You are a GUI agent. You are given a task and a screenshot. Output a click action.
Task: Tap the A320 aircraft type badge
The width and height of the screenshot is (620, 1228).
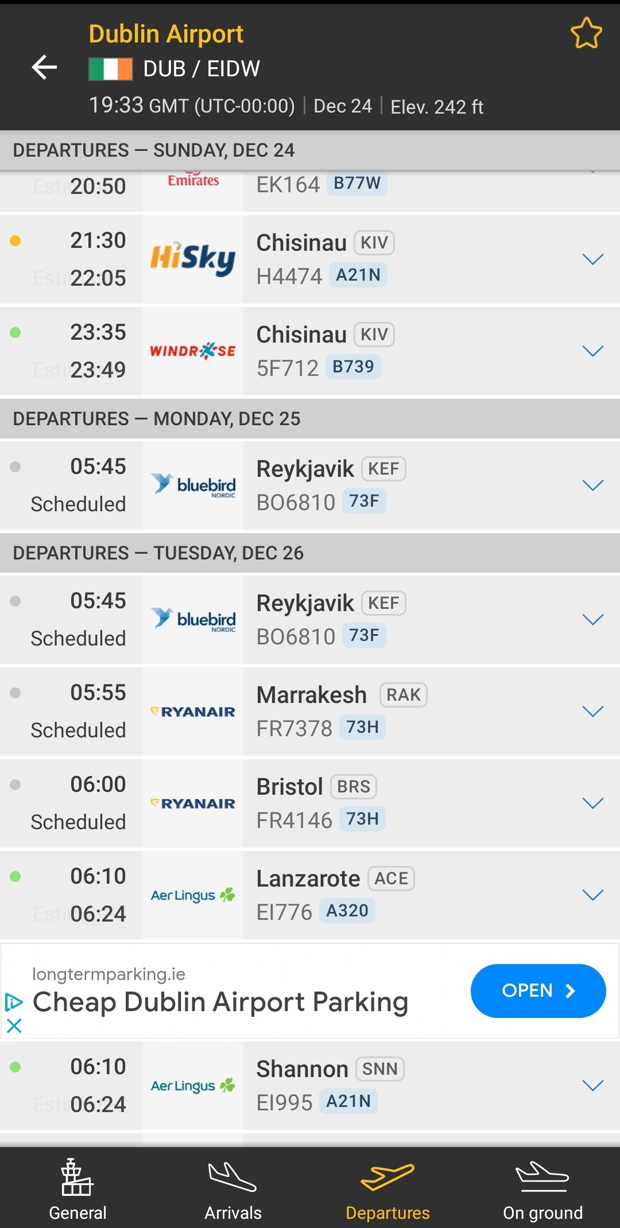pos(347,911)
